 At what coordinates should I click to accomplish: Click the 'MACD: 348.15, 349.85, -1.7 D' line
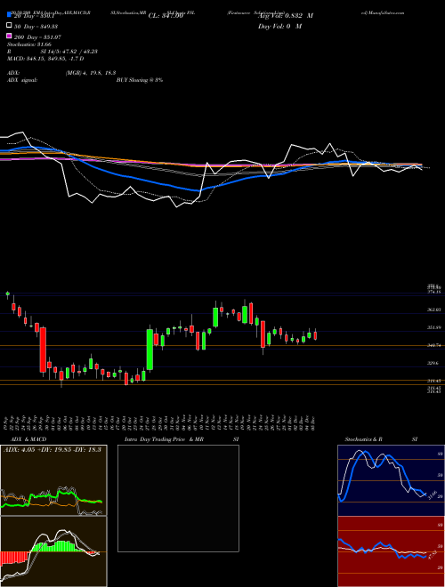tap(45, 59)
